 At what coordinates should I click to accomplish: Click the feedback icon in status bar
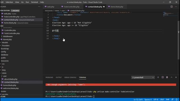click(172, 100)
